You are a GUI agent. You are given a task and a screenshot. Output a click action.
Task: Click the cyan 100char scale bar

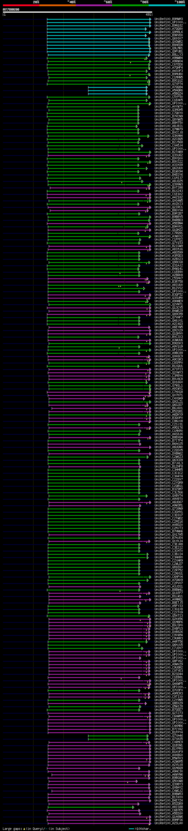131,829
